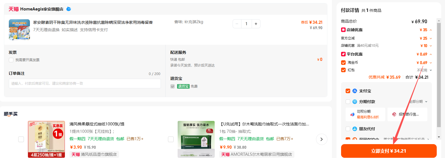Click the quantity number field

point(246,24)
